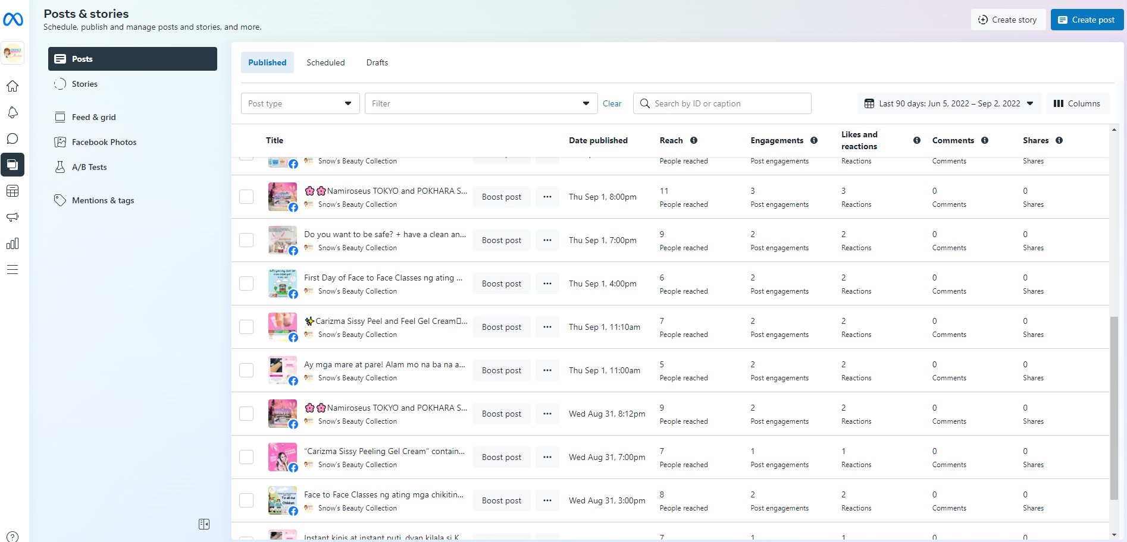Open the Columns selector
1127x542 pixels.
(1077, 103)
